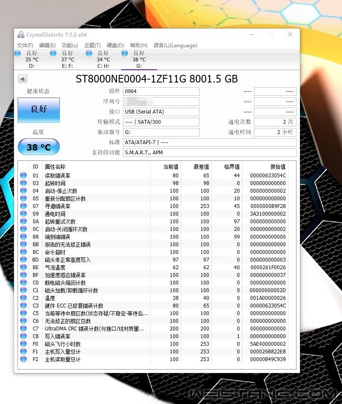Go to previous disk with left arrow
Image resolution: width=342 pixels, height=404 pixels.
23,79
